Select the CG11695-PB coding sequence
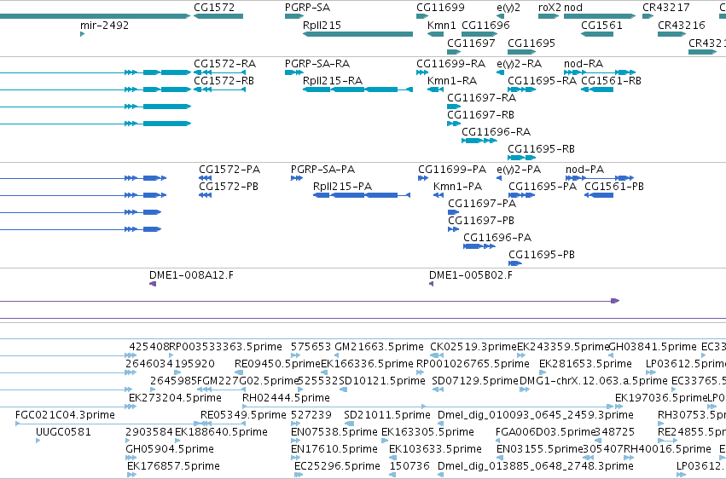Viewport: 726px width, 479px height. (x=515, y=263)
